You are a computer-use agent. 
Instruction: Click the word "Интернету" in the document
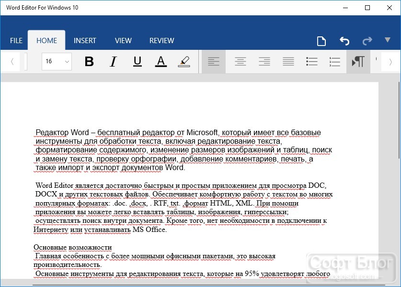[x=51, y=230]
